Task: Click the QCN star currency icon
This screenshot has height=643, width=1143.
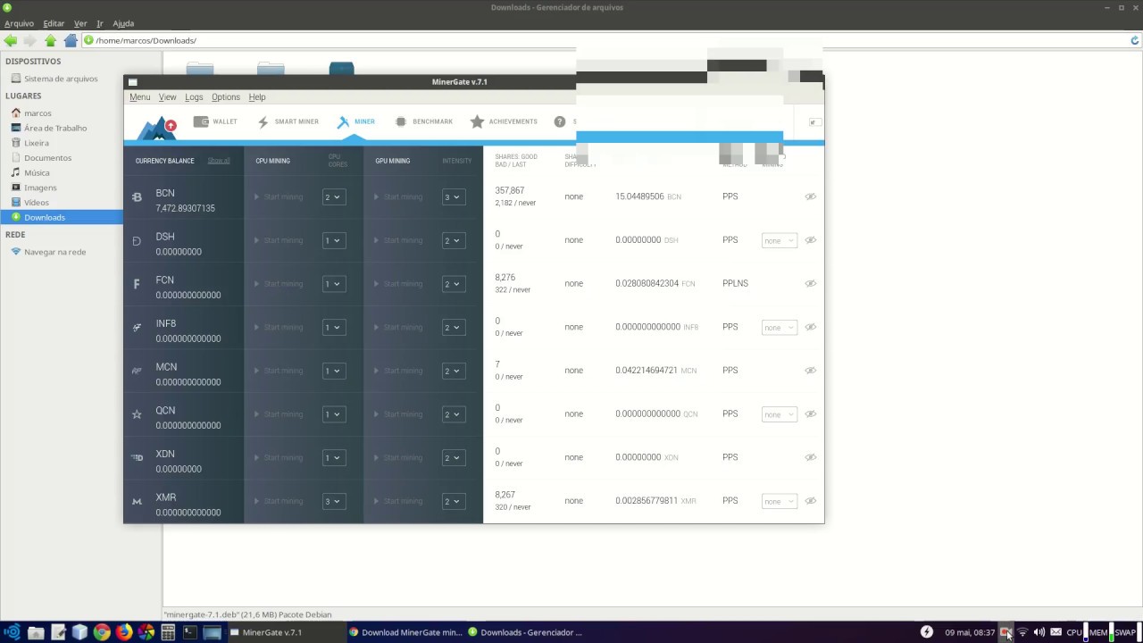Action: click(137, 414)
